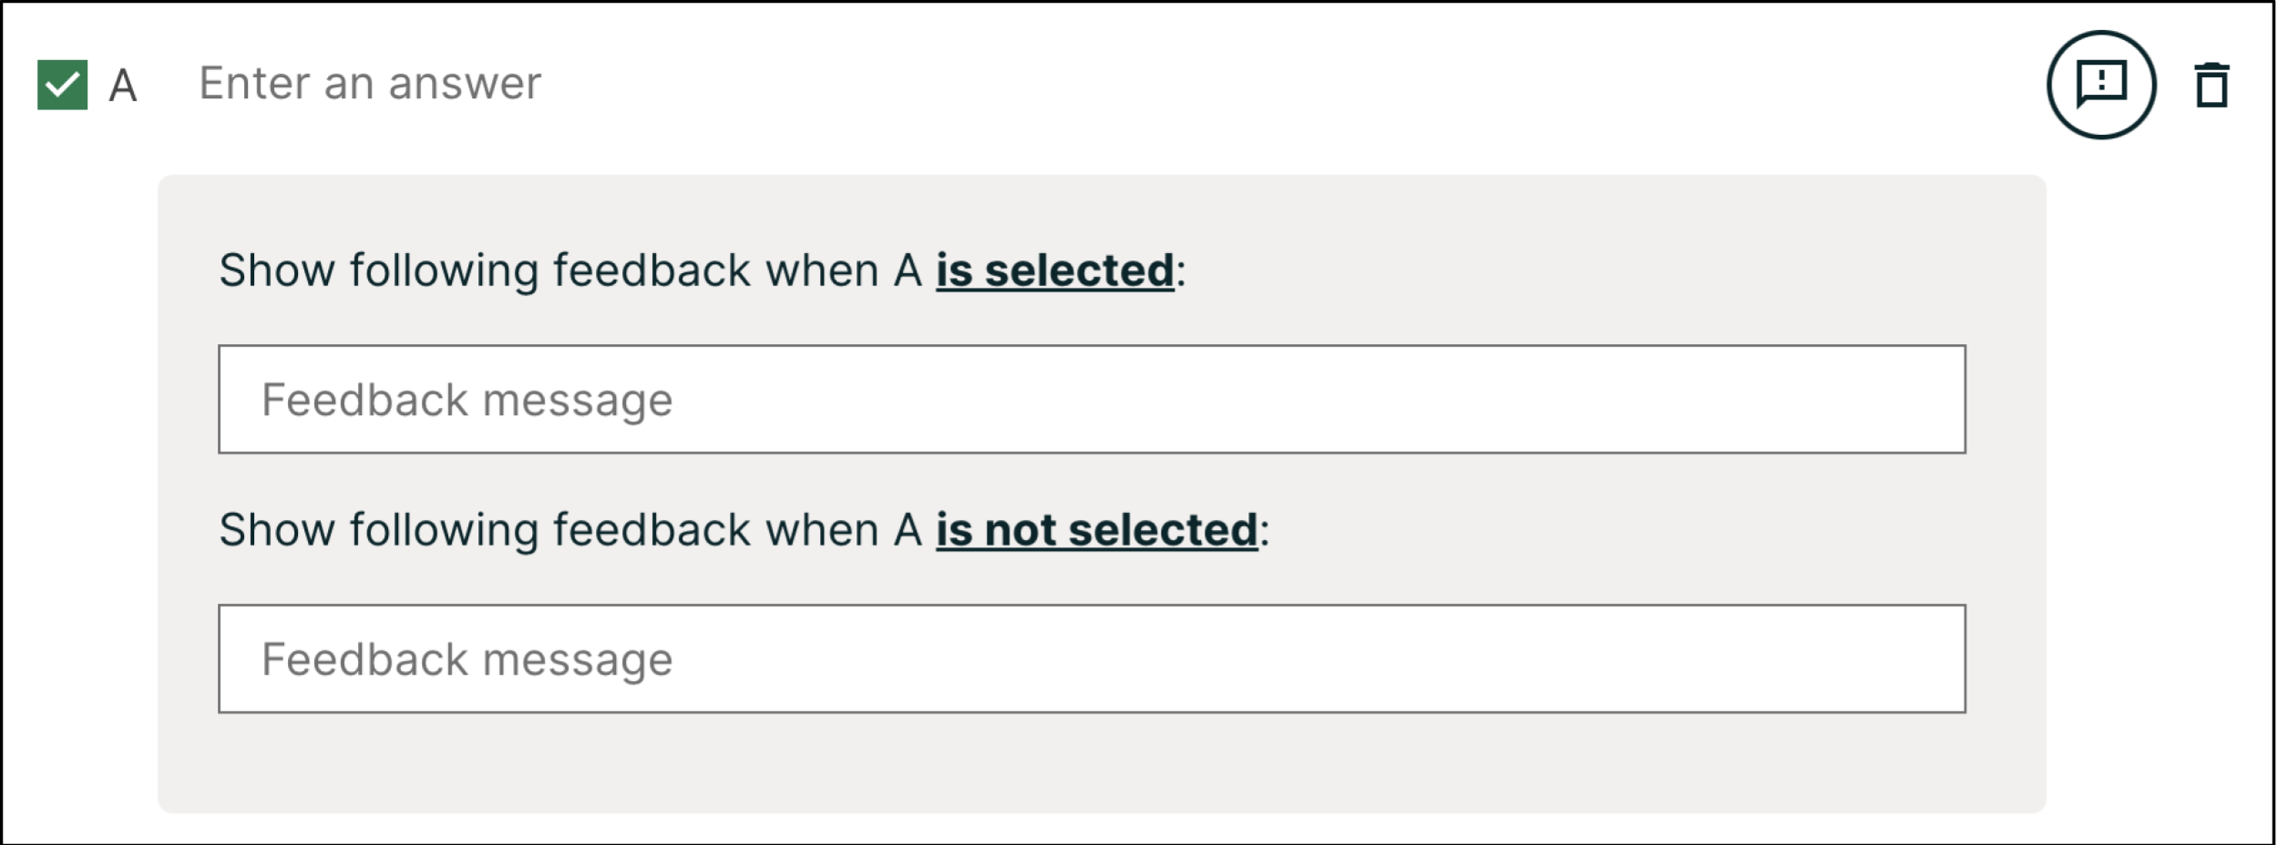
Task: Select the first 'Feedback message' input box
Action: tap(1092, 399)
